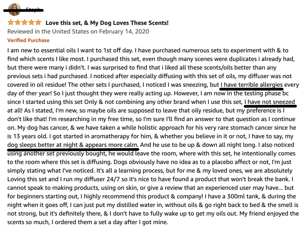Click the underlined text "dog sleeps better at night"
The width and height of the screenshot is (305, 228).
tap(43, 145)
